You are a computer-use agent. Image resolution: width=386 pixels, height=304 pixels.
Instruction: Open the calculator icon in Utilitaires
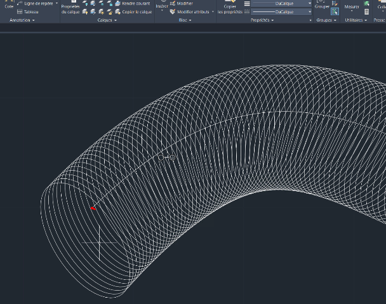click(367, 11)
